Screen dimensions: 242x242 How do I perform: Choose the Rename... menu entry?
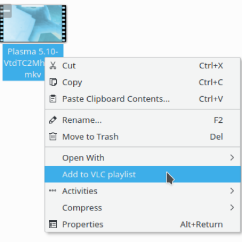coord(143,120)
